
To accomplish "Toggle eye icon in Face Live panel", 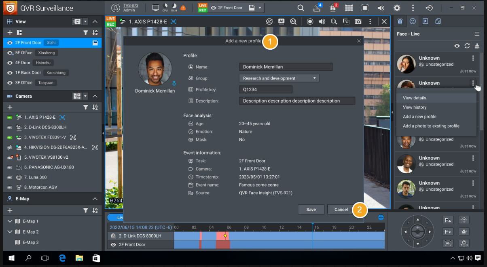I will click(457, 46).
